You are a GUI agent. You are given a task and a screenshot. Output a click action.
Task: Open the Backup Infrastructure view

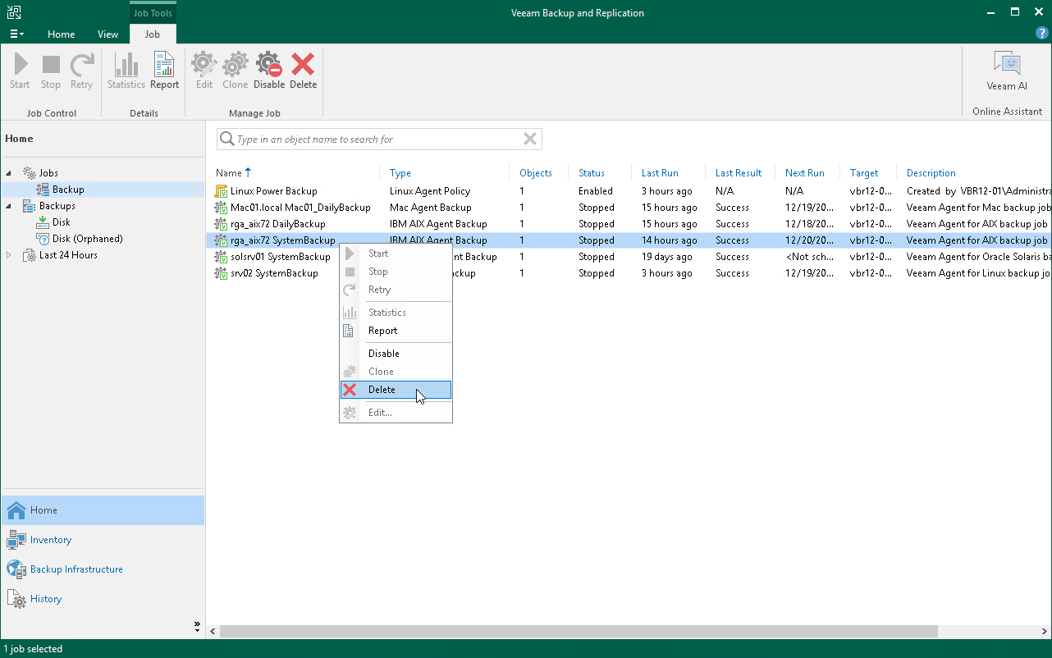[x=74, y=569]
